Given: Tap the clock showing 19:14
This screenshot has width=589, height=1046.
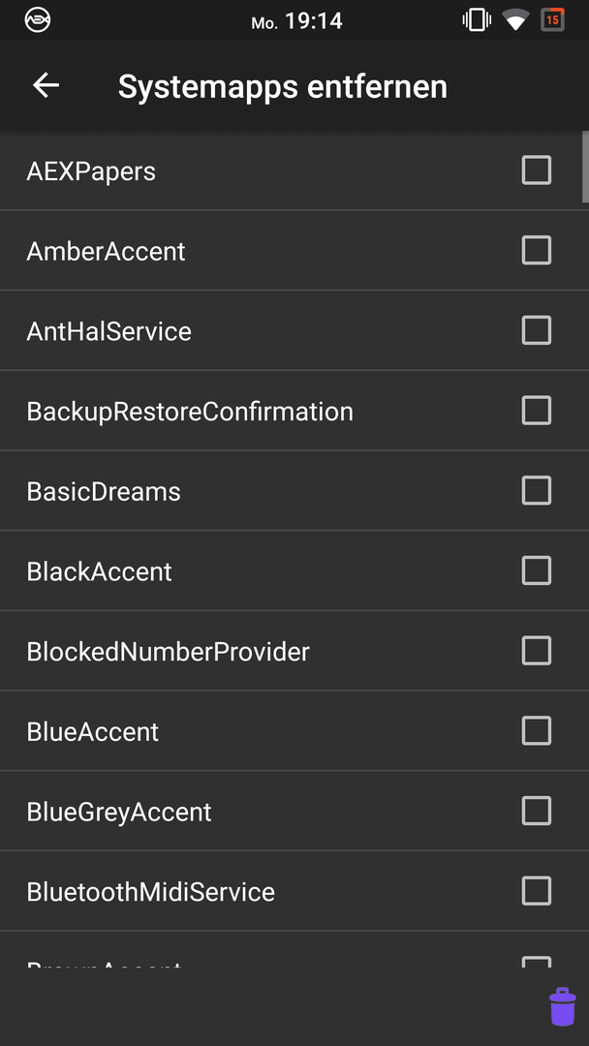Looking at the screenshot, I should point(314,21).
